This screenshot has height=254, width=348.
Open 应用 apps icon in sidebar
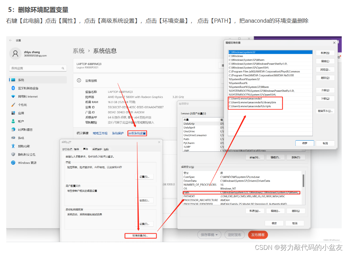pos(13,113)
